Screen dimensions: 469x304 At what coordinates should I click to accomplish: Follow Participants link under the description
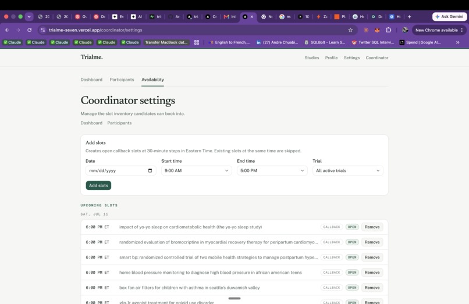pos(119,123)
